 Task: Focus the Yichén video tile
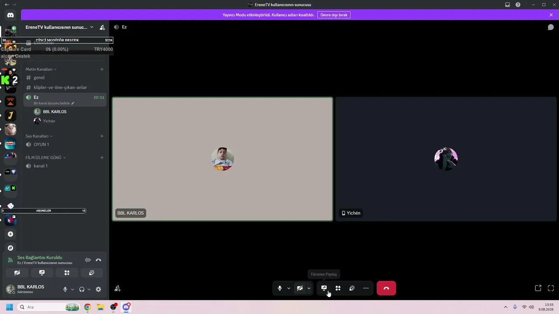pyautogui.click(x=446, y=159)
